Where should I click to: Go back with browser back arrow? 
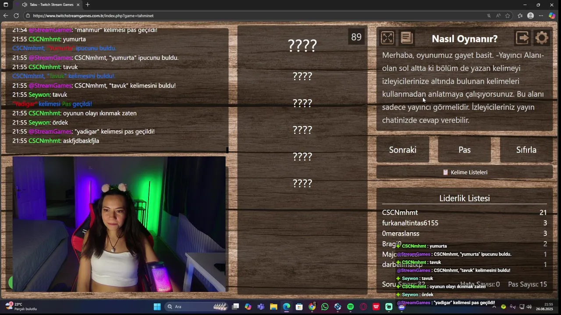(5, 15)
